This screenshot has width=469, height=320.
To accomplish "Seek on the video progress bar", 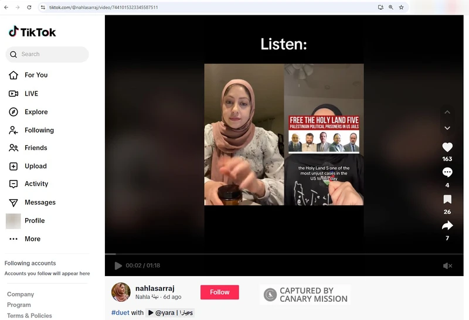I will pos(284,254).
